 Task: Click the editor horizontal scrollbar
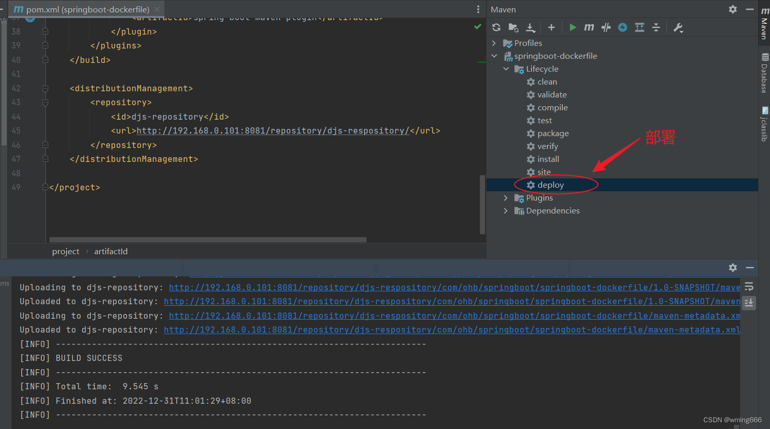click(x=208, y=240)
